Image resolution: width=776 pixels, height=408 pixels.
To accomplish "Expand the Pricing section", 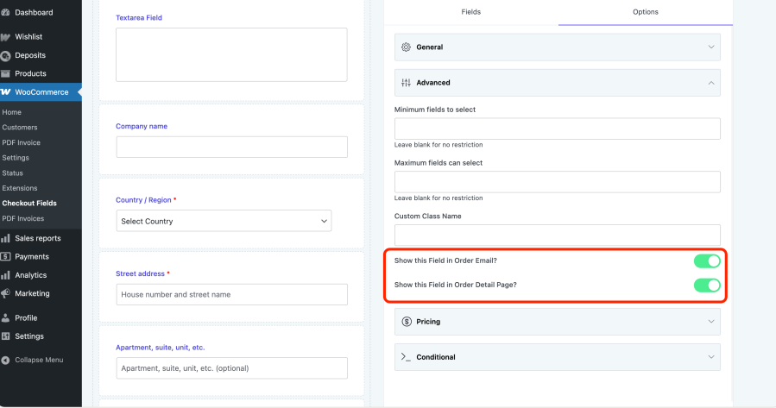I will tap(557, 322).
